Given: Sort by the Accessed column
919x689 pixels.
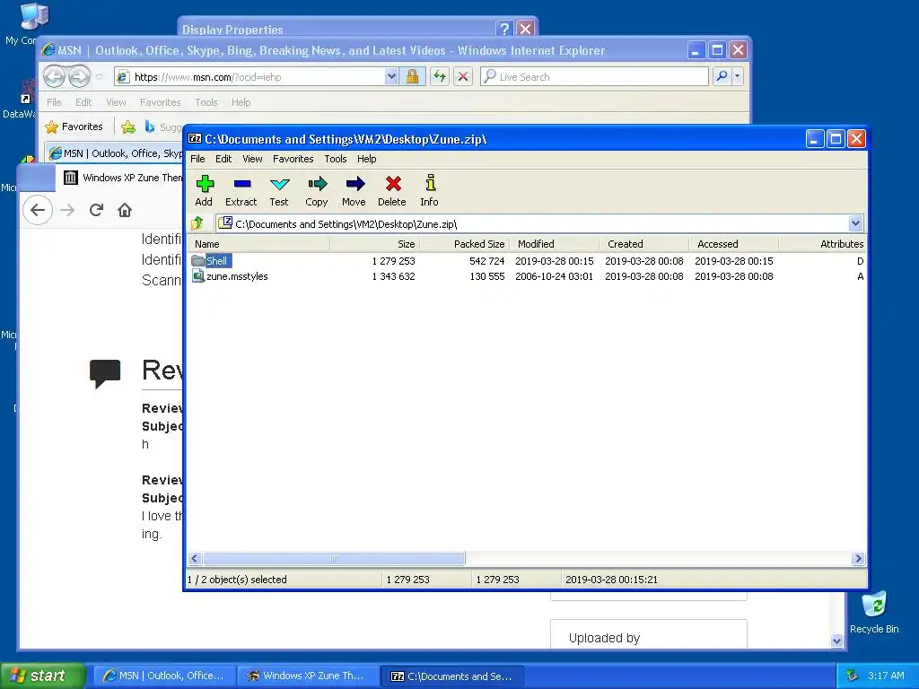Looking at the screenshot, I should pos(734,244).
